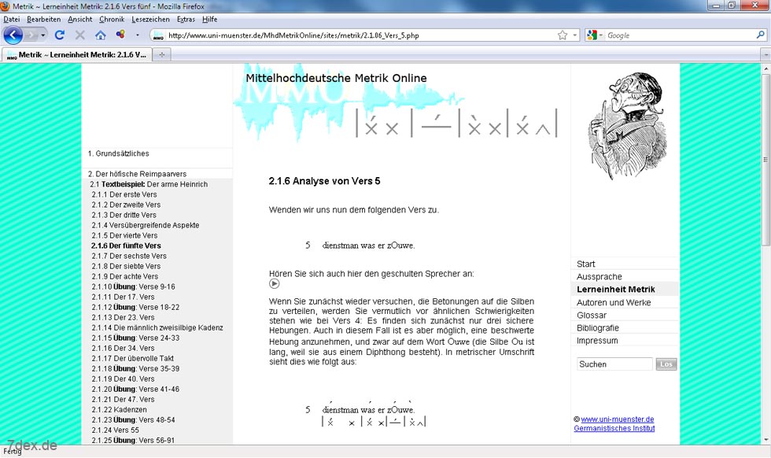Click the Forward navigation arrow
Image resolution: width=771 pixels, height=458 pixels.
pyautogui.click(x=31, y=35)
